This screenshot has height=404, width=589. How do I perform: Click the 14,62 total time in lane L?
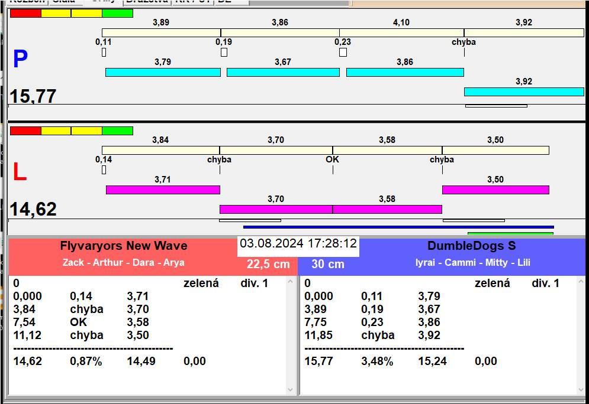tap(33, 209)
